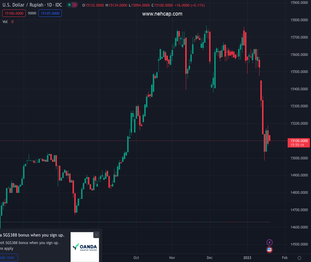This screenshot has height=262, width=311.
Task: Click the blue buy price 15105.0000 button
Action: pyautogui.click(x=50, y=14)
